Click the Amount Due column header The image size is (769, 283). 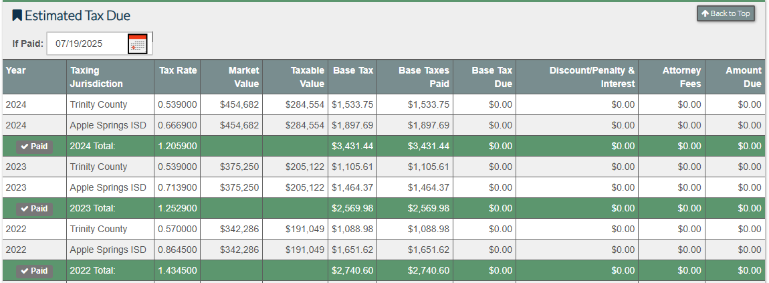[x=743, y=77]
